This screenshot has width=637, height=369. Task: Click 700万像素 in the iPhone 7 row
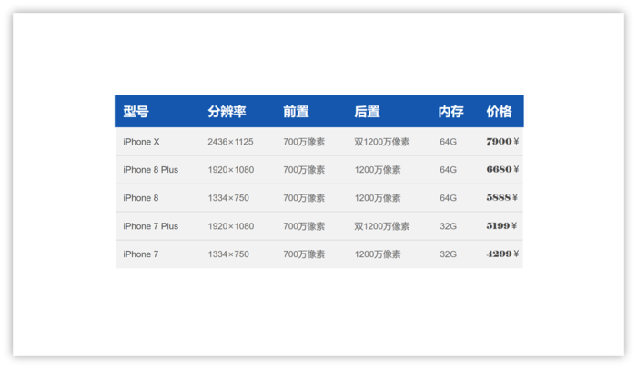coord(304,254)
